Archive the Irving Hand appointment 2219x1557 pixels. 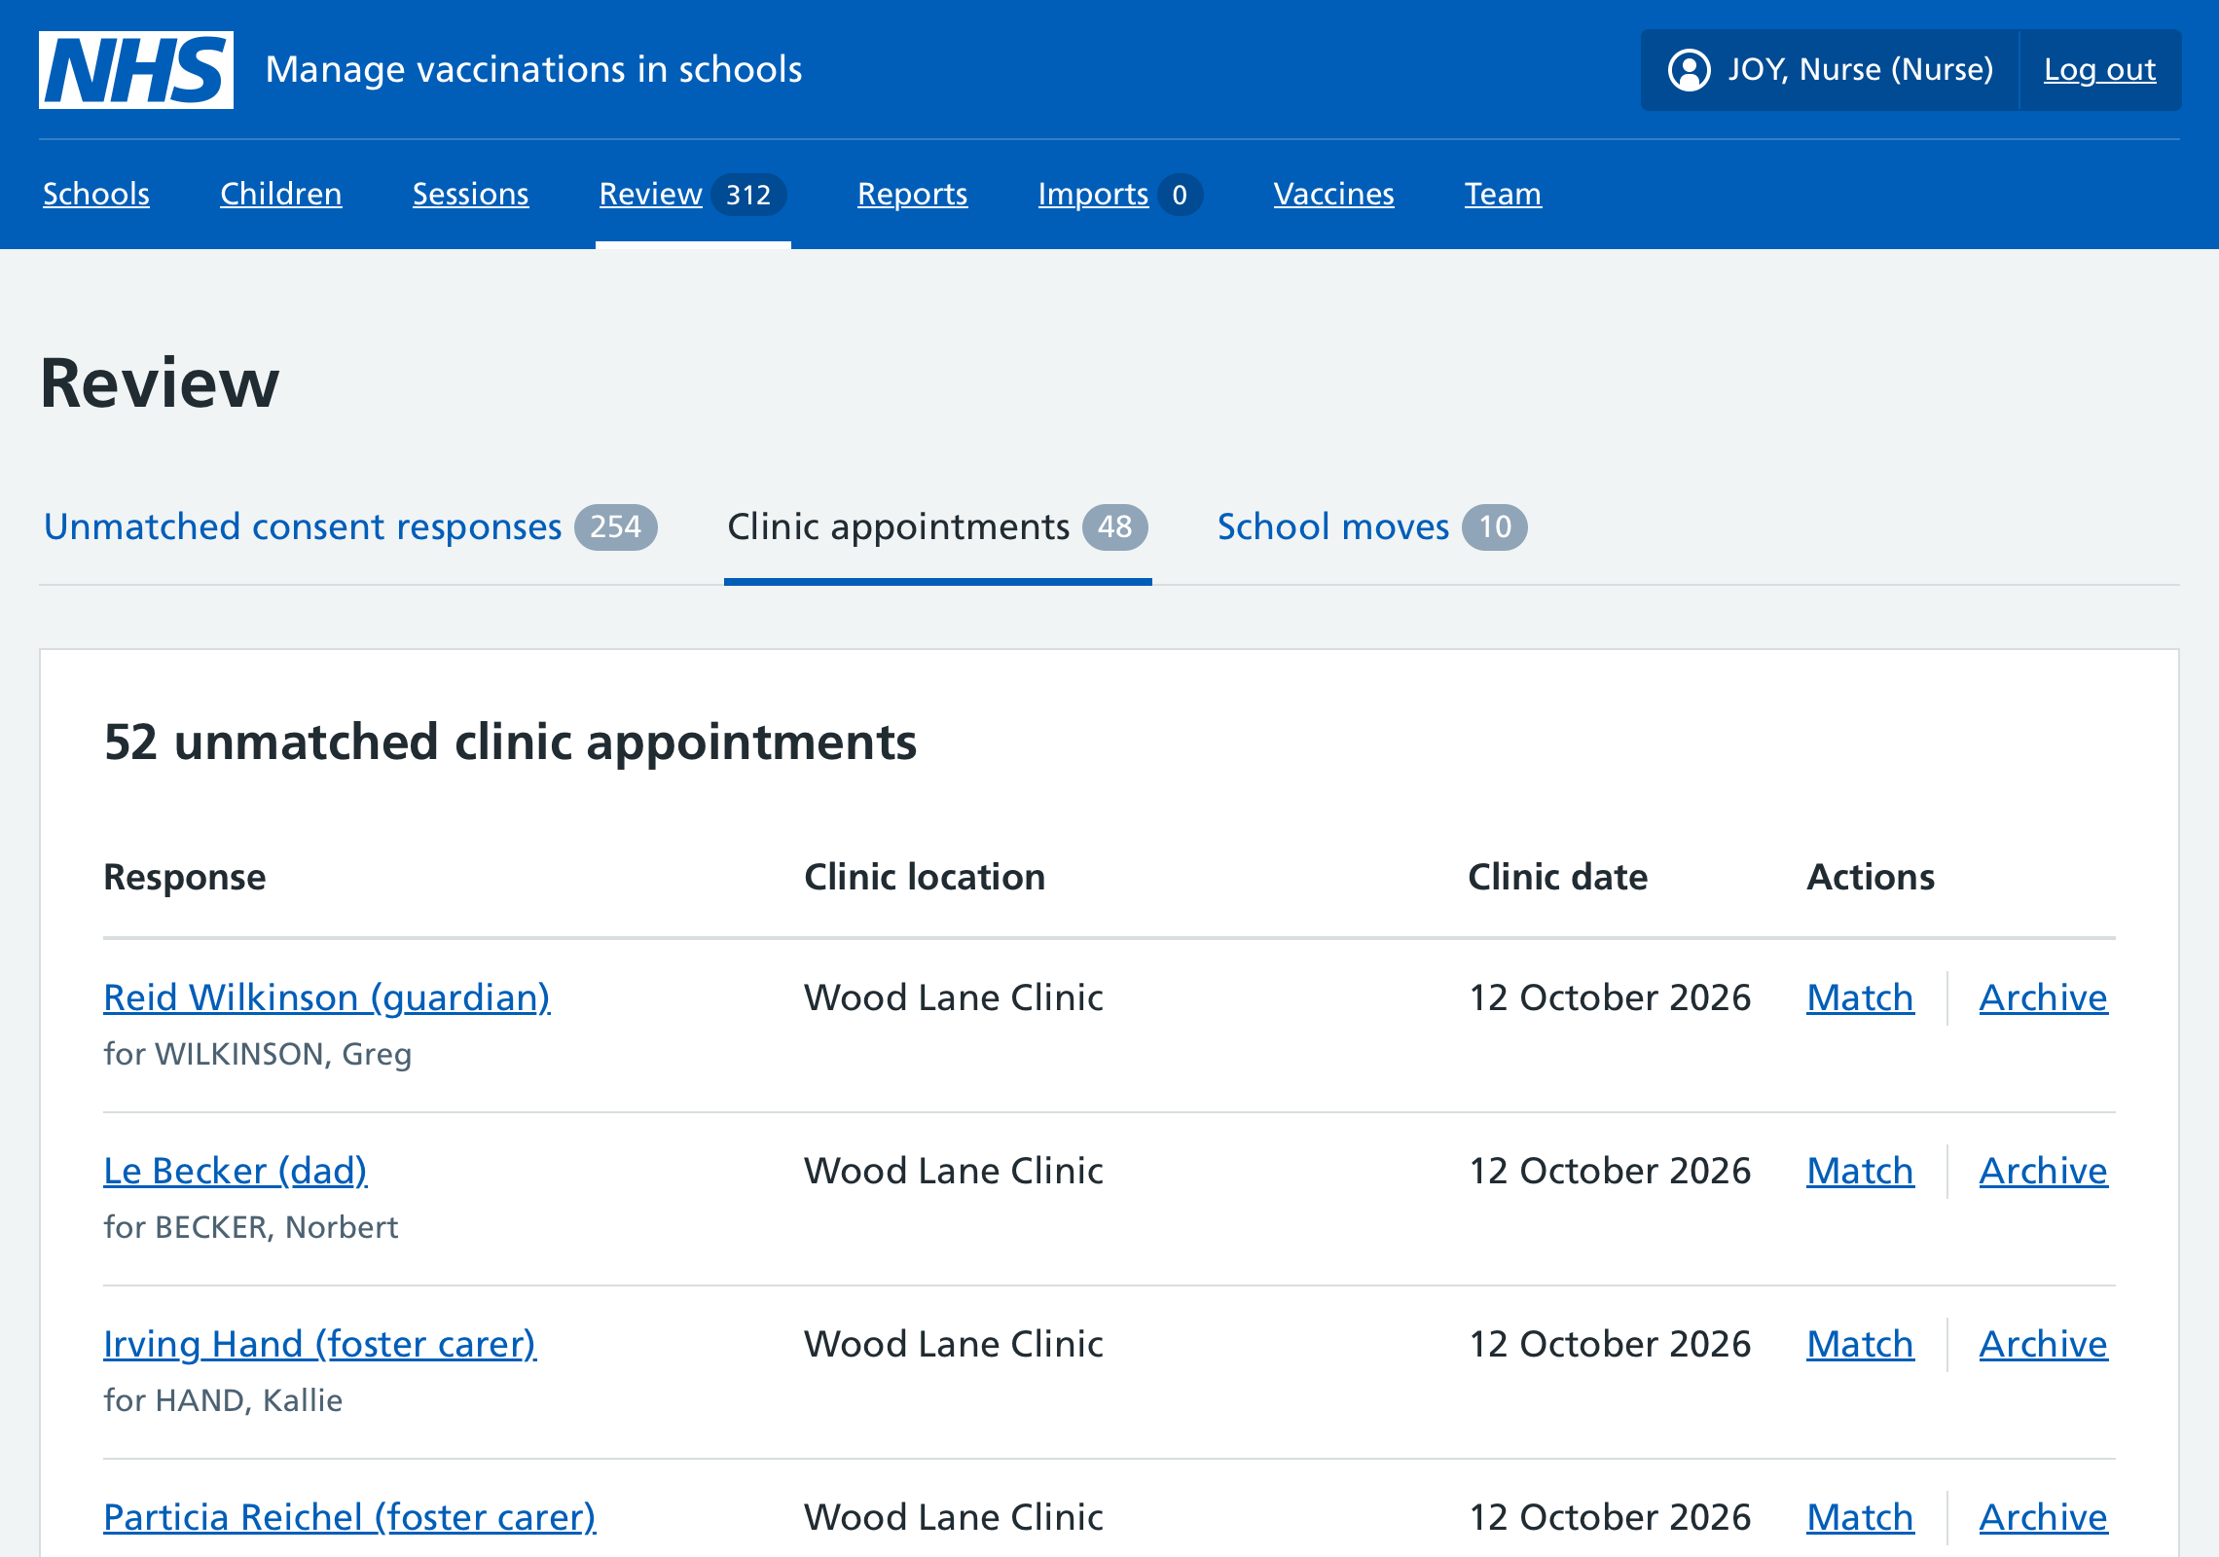pyautogui.click(x=2044, y=1344)
